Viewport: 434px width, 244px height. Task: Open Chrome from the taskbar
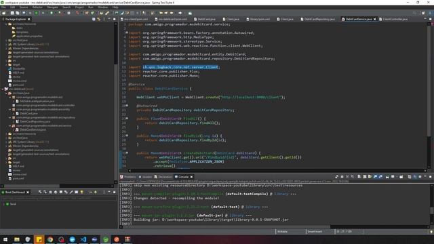[50, 239]
